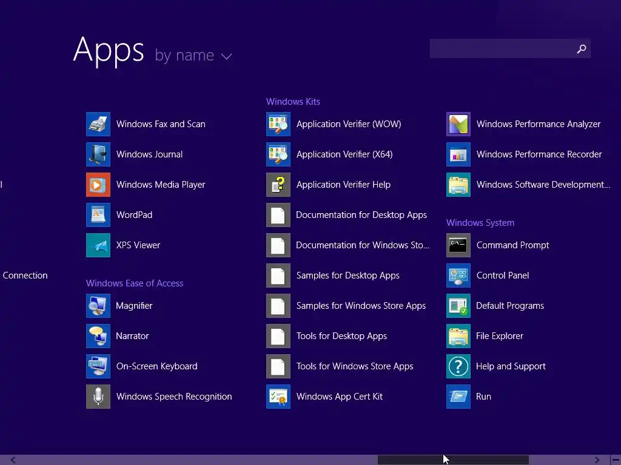
Task: Click 'Command Prompt' label text
Action: click(513, 245)
